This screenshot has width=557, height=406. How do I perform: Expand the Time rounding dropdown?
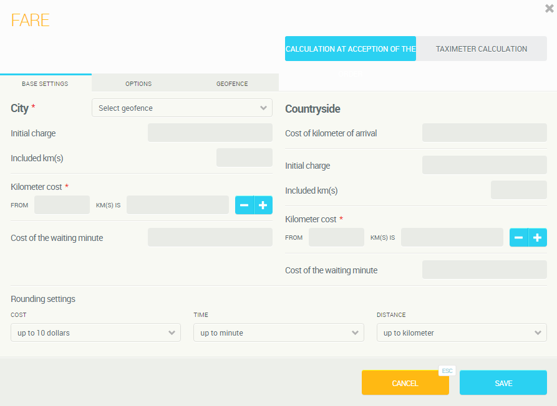click(x=278, y=333)
